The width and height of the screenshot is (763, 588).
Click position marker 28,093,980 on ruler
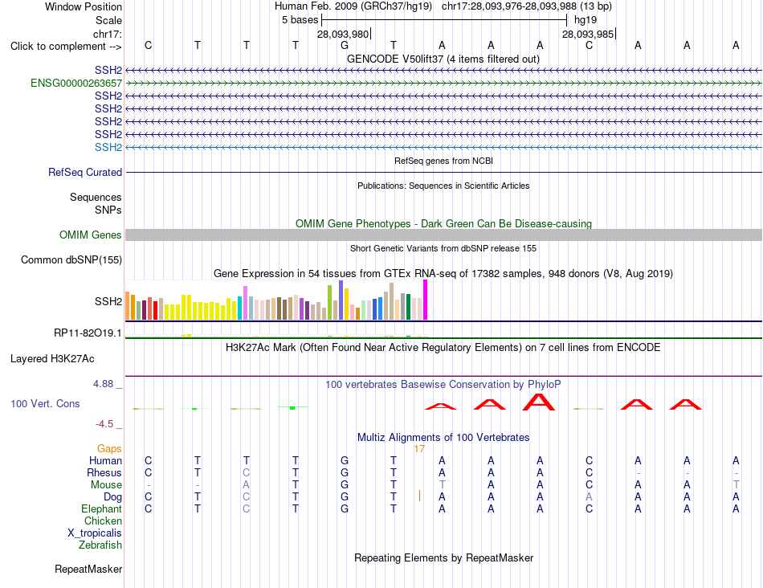(x=343, y=34)
